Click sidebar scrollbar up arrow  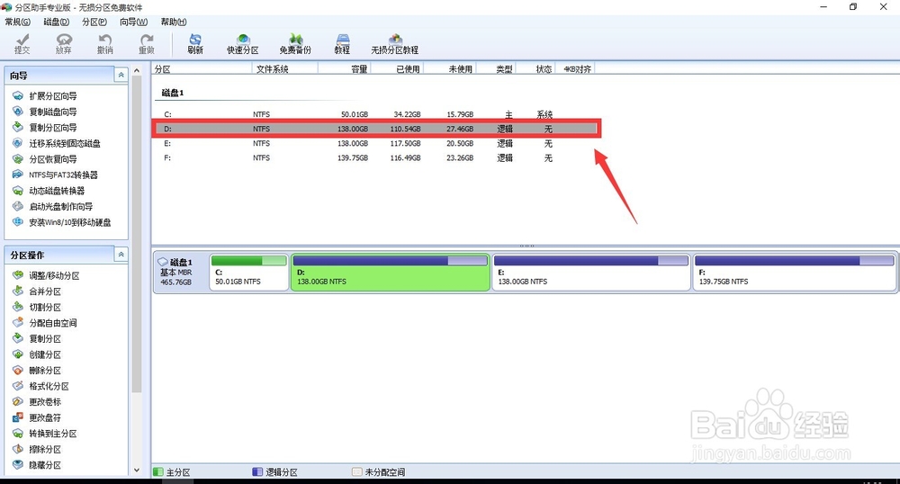(137, 70)
